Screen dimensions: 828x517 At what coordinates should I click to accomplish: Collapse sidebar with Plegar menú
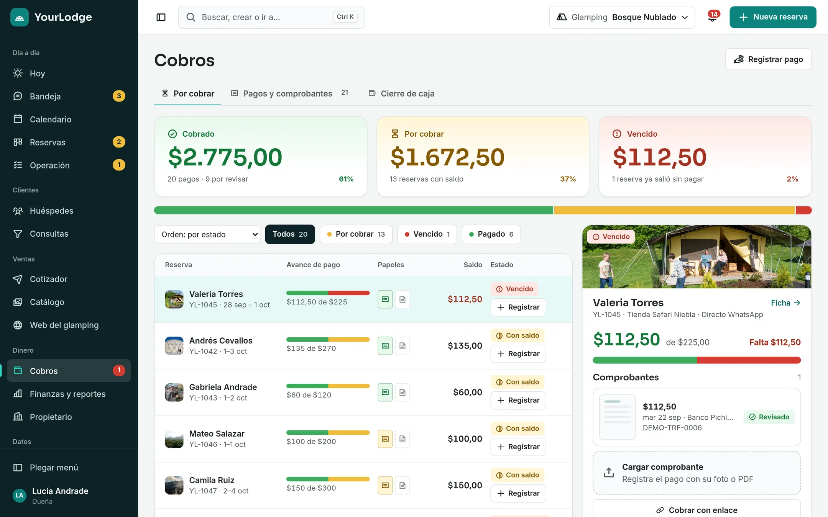point(69,468)
